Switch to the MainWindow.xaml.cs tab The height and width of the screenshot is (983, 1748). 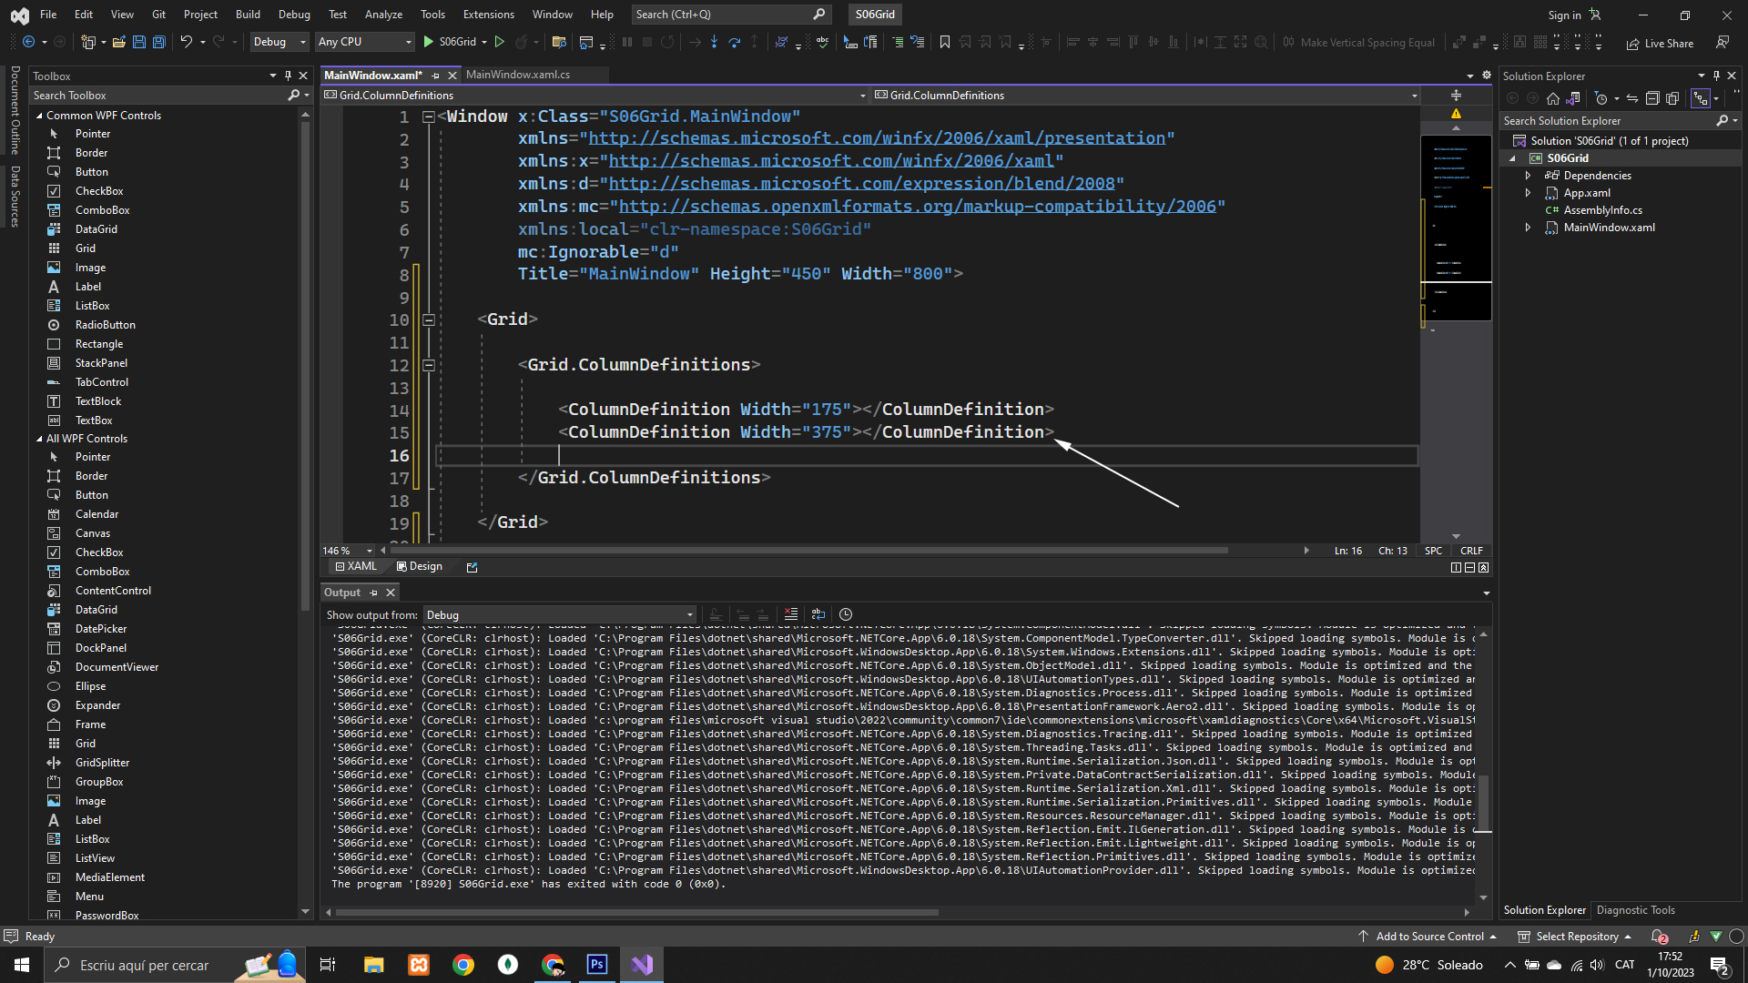coord(517,75)
